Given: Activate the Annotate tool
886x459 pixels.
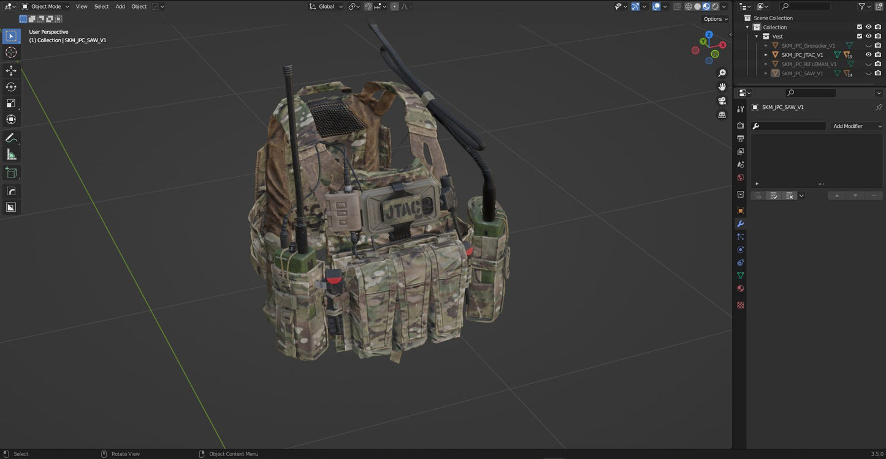Looking at the screenshot, I should click(x=11, y=137).
